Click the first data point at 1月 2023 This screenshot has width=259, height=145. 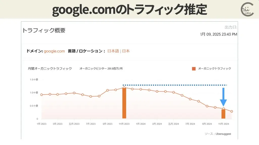coord(41,95)
